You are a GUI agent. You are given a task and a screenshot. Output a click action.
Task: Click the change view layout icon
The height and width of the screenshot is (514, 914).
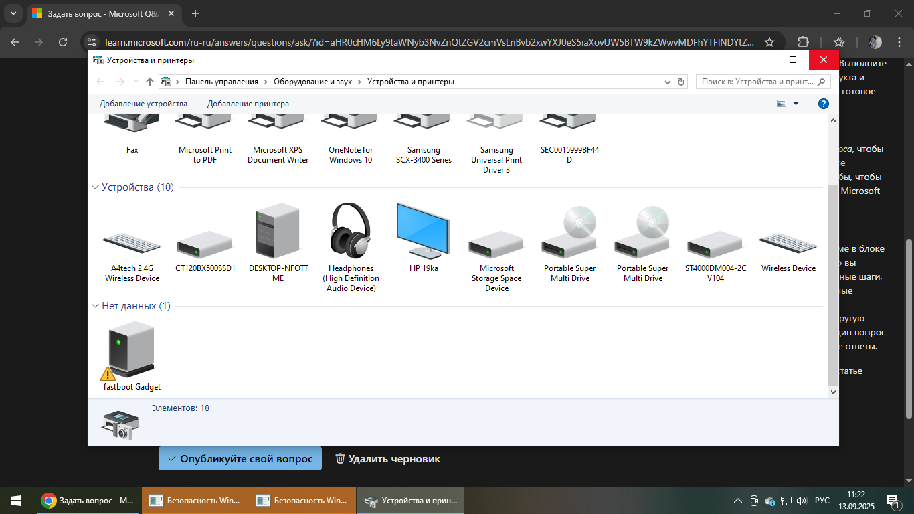[781, 104]
